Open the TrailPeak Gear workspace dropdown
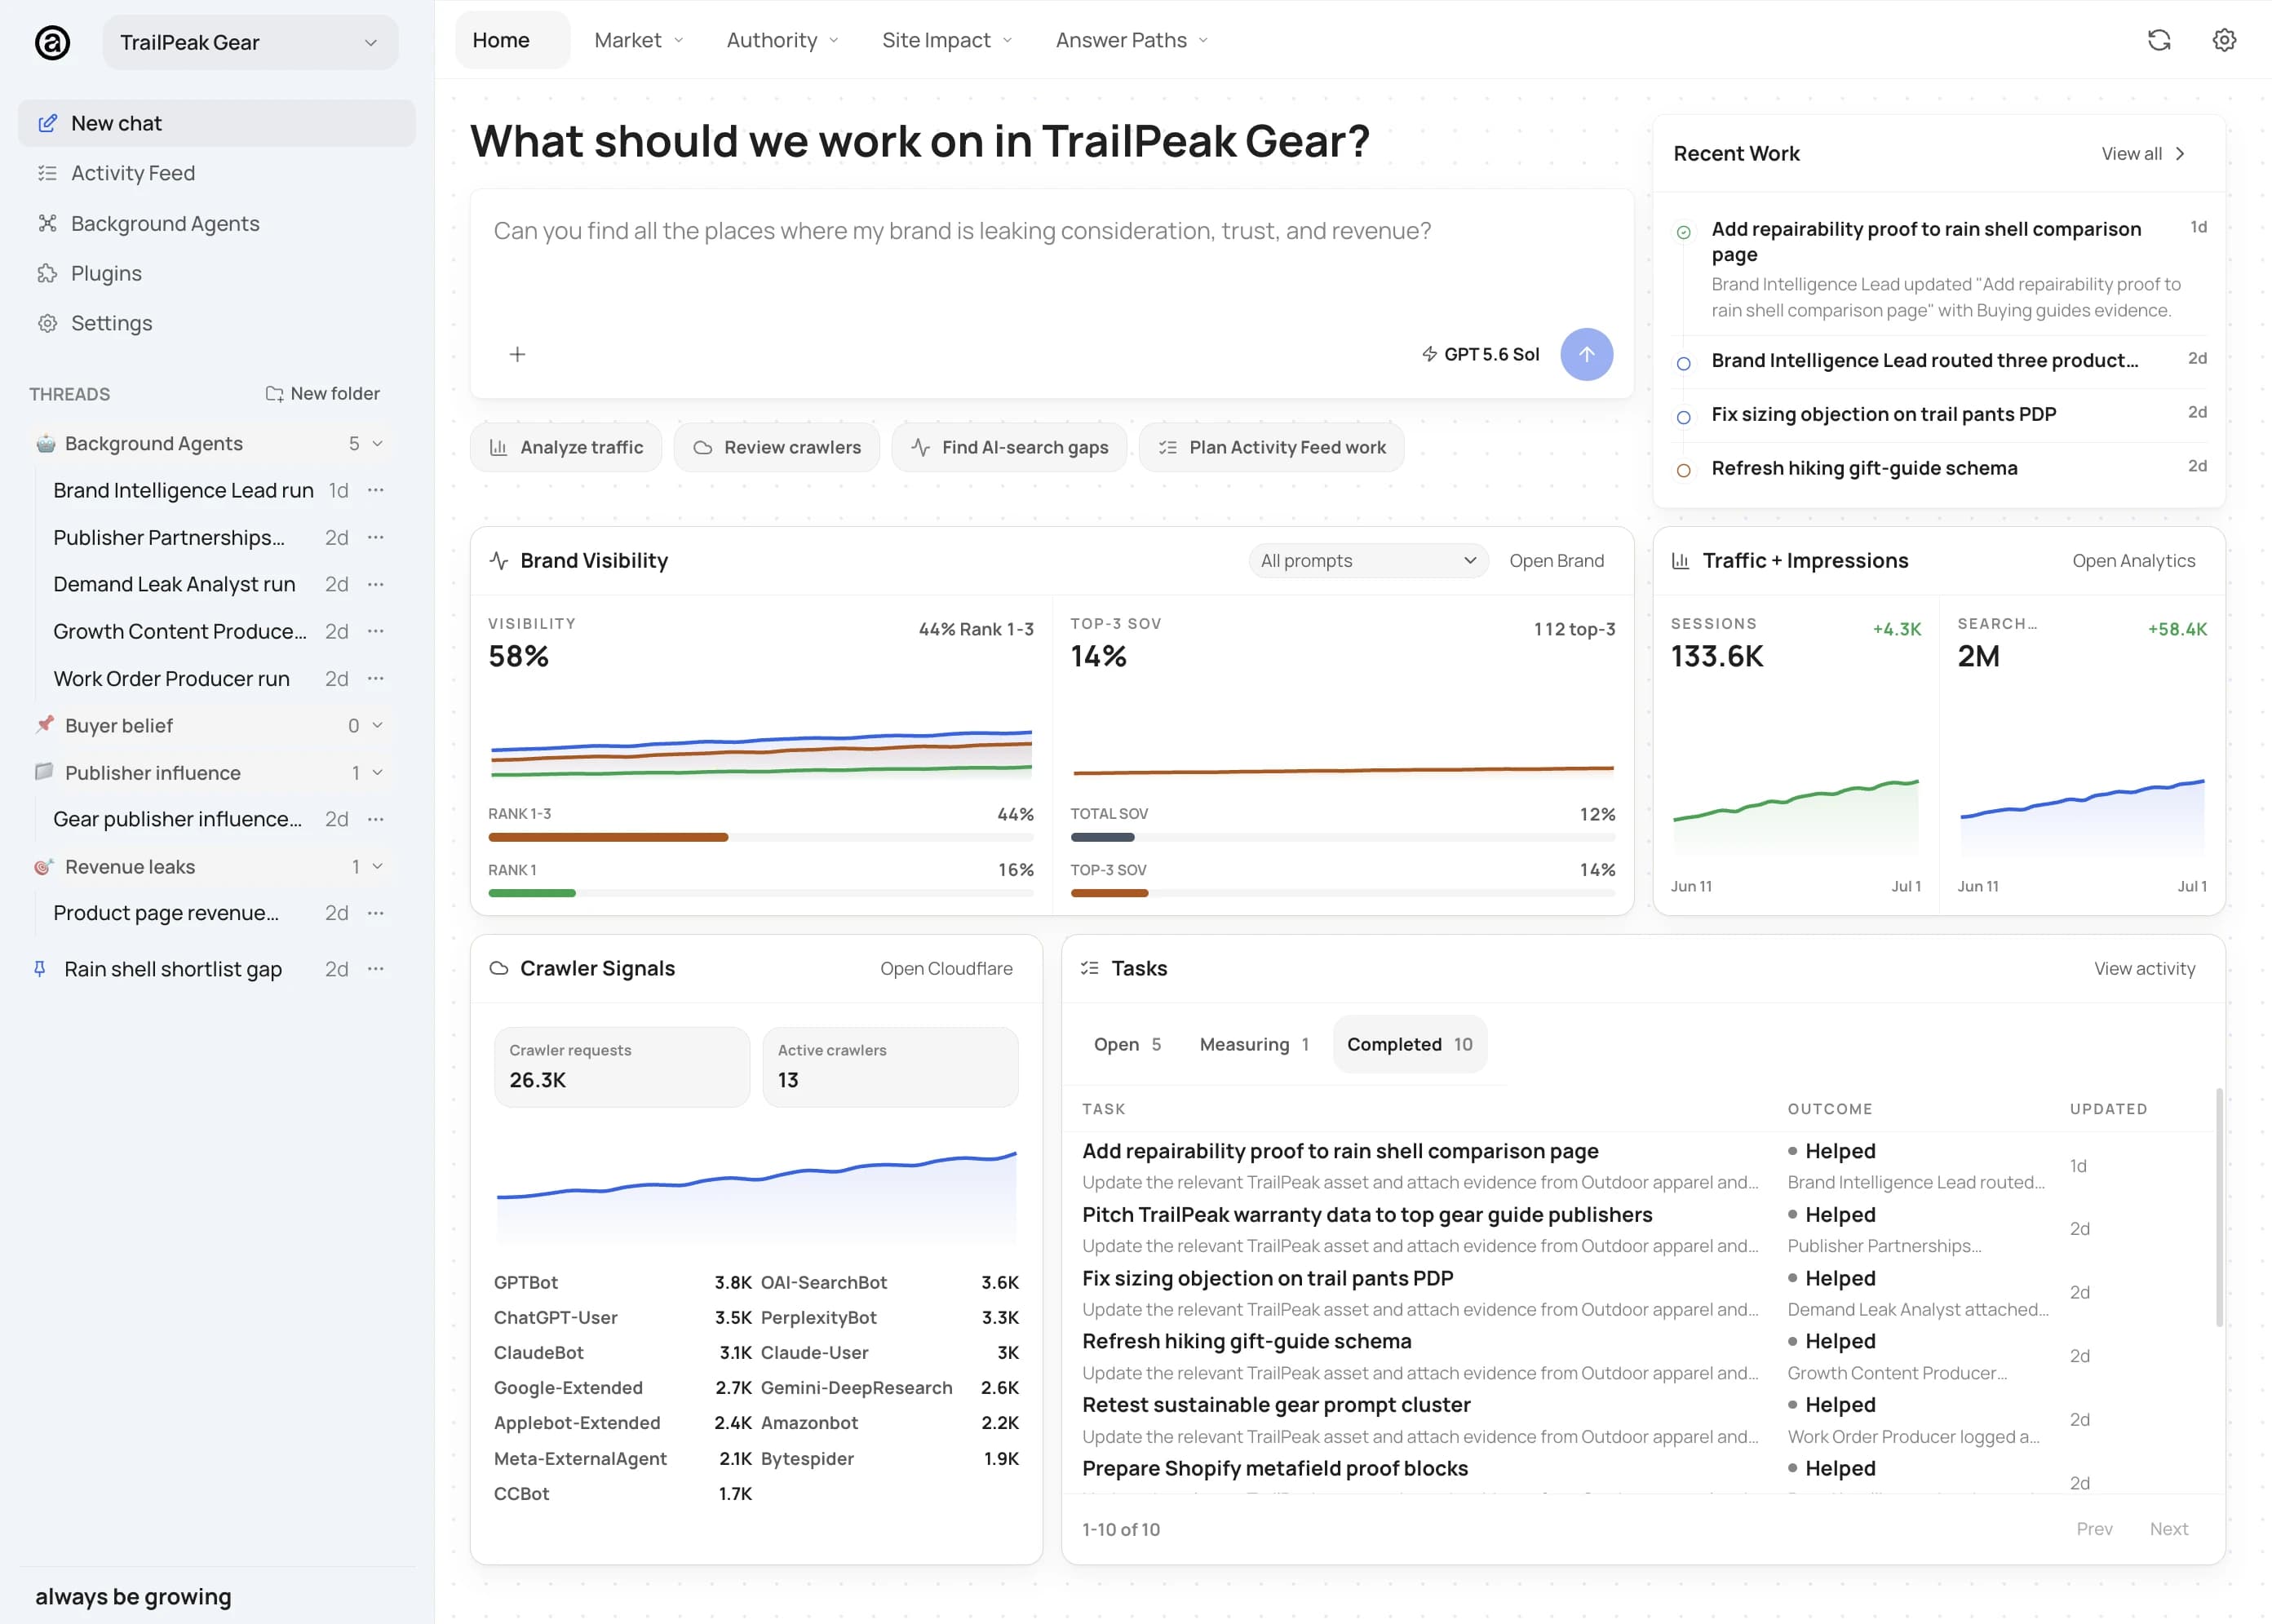 click(250, 42)
